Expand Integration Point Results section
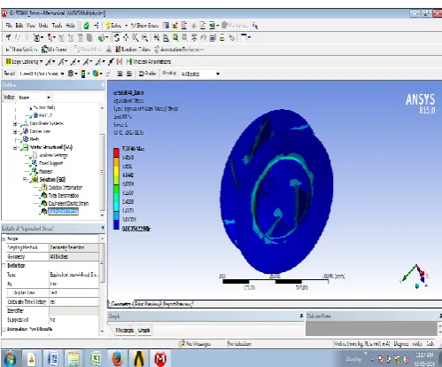This screenshot has height=367, width=442. point(4,329)
